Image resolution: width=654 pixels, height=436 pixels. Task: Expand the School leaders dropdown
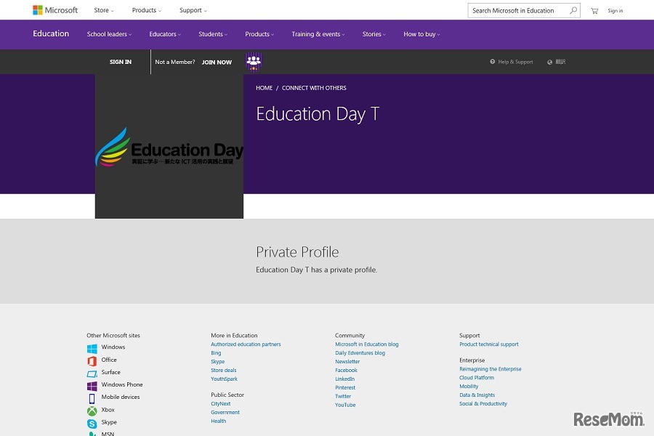(109, 34)
